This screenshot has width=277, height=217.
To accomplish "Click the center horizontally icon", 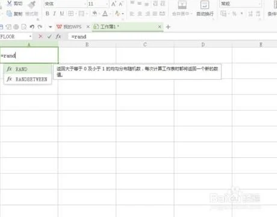I will pos(140,14).
